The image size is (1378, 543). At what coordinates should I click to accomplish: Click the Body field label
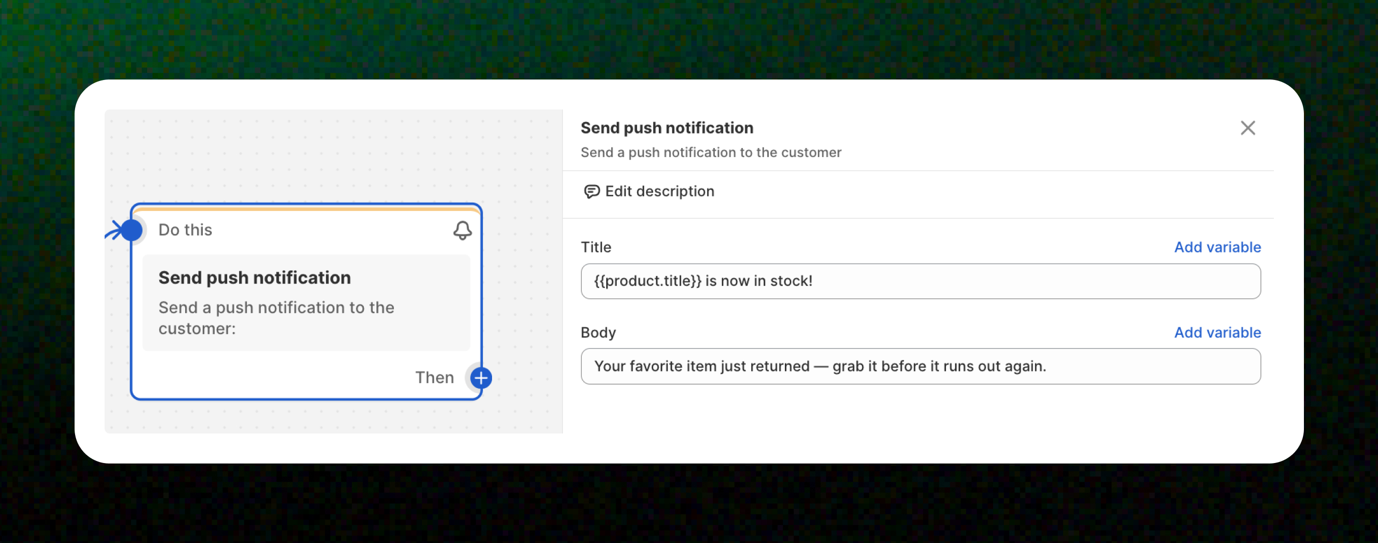[598, 332]
